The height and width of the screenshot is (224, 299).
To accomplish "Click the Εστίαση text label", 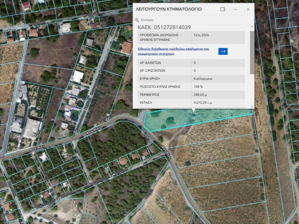I will click(147, 20).
